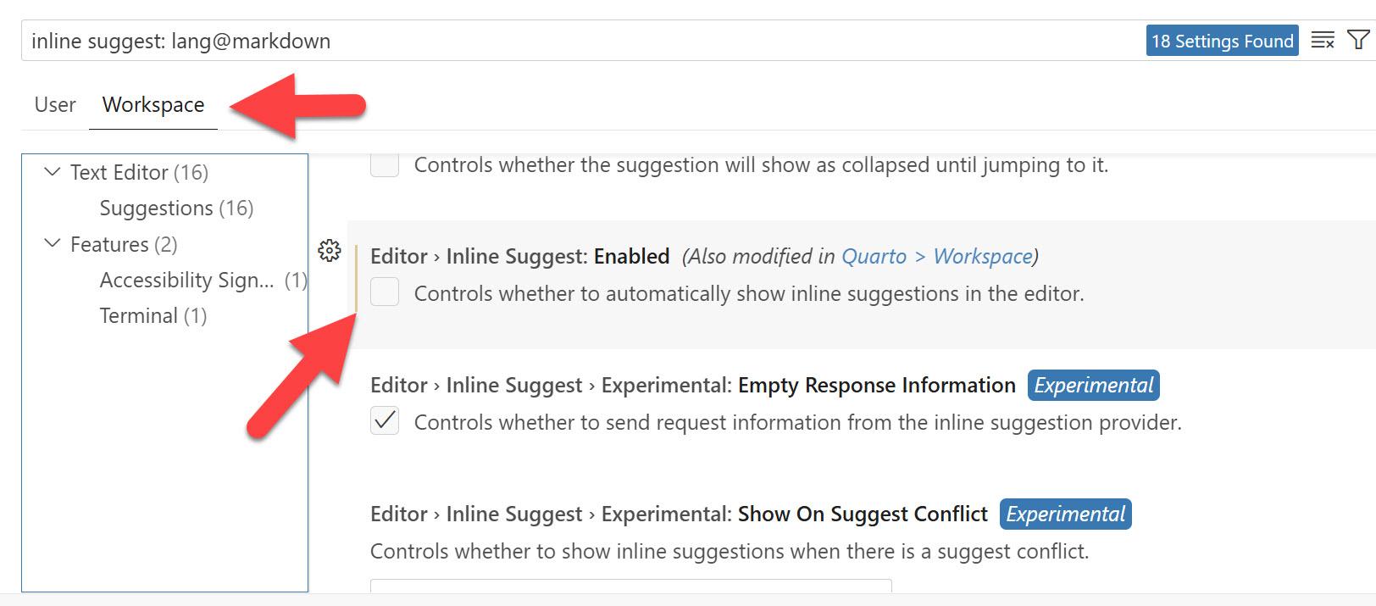1376x606 pixels.
Task: Open the settings filter menu
Action: tap(1358, 41)
